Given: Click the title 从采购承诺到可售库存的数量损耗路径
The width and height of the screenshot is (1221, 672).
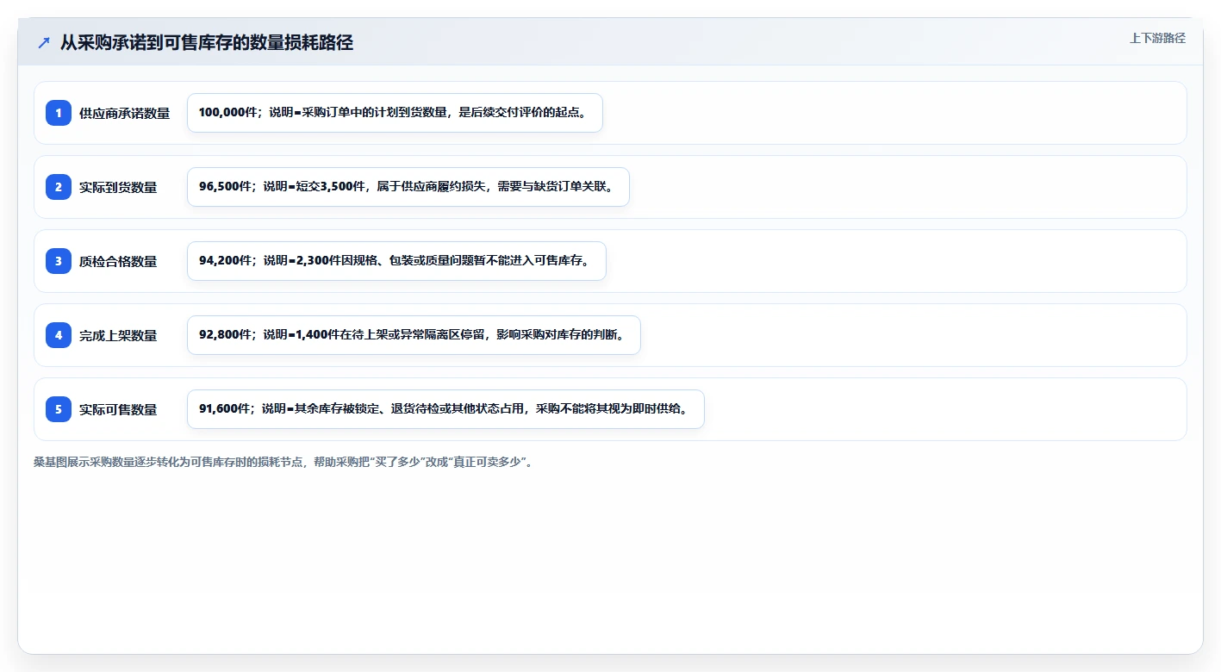Looking at the screenshot, I should (207, 43).
